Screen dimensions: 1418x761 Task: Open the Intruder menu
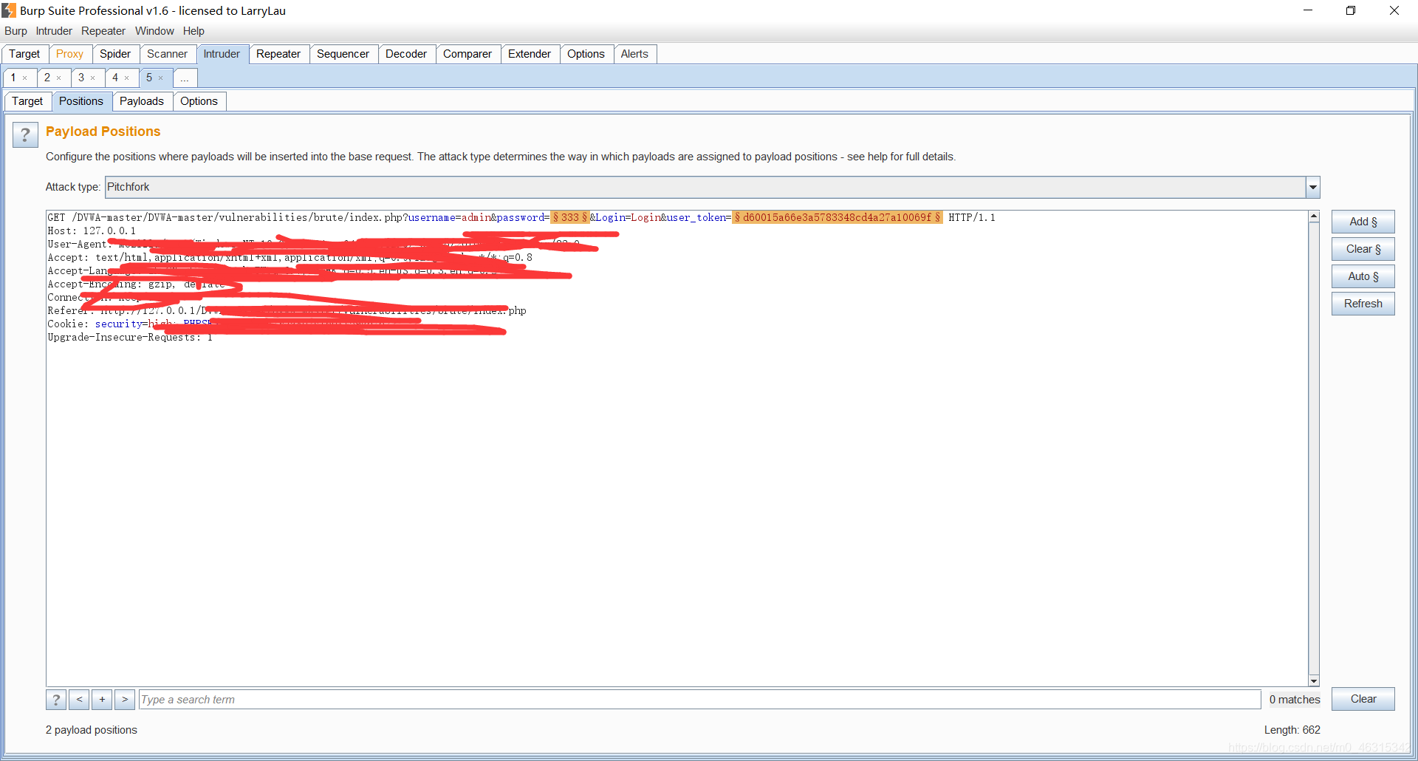point(54,31)
